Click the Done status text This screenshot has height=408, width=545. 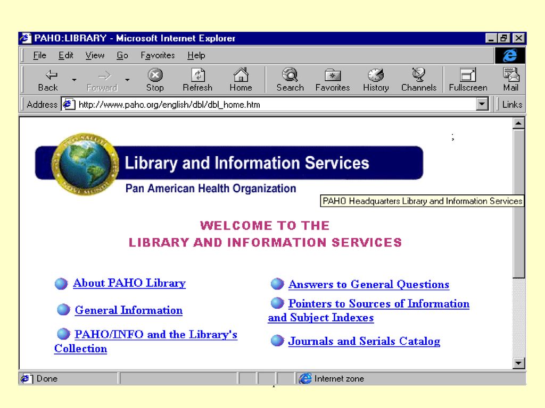pyautogui.click(x=47, y=378)
